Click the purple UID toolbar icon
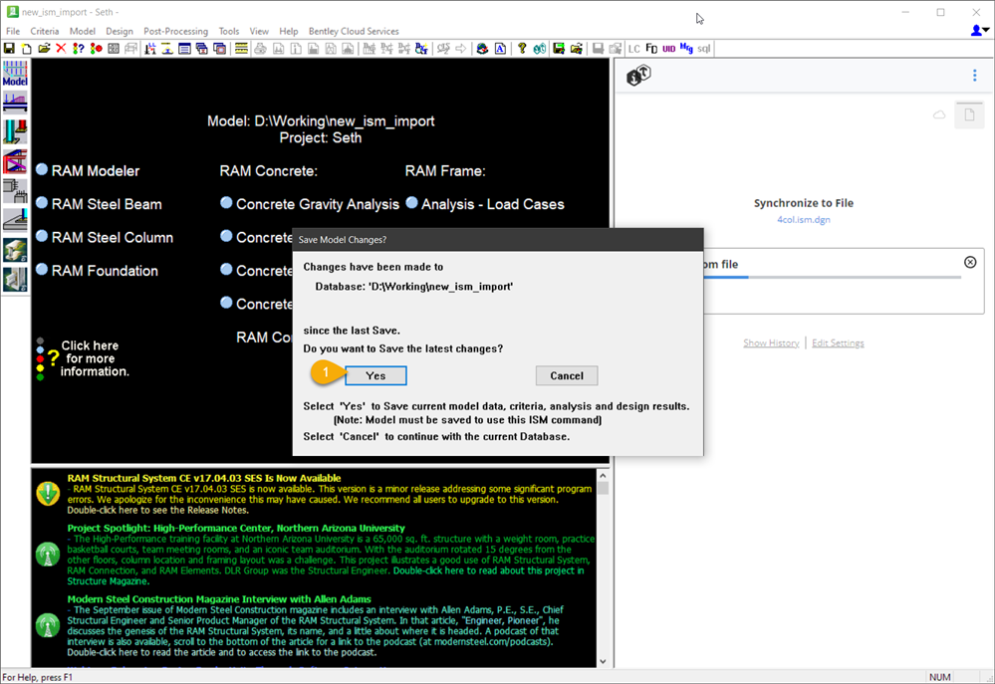The width and height of the screenshot is (995, 684). 669,48
